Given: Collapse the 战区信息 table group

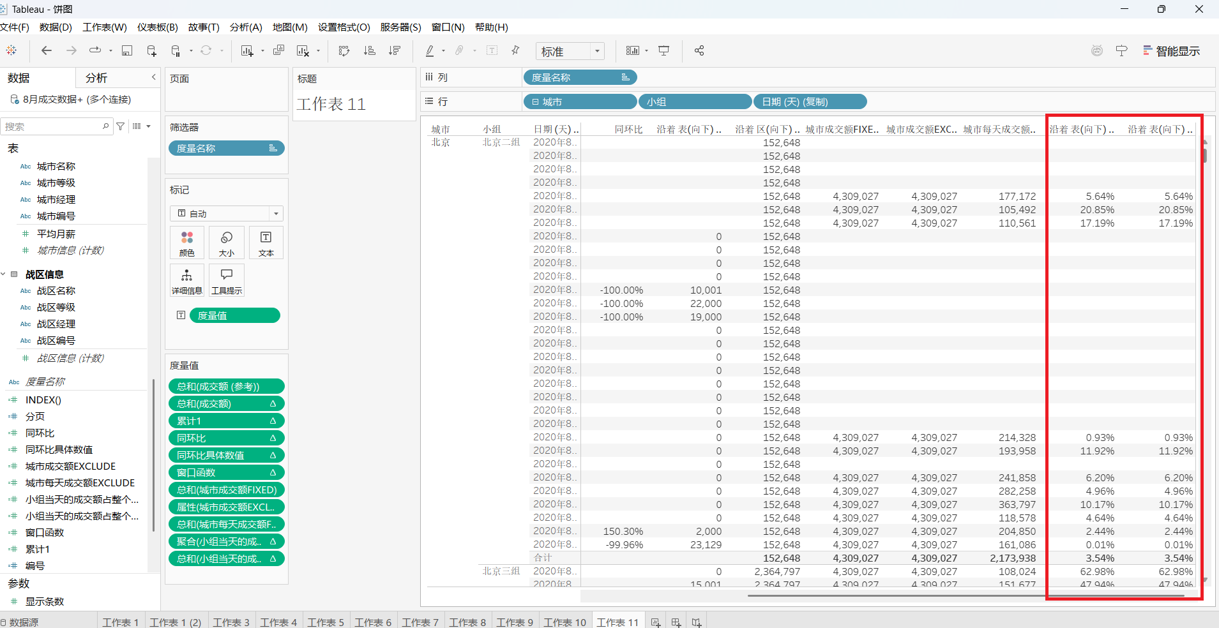Looking at the screenshot, I should point(3,274).
